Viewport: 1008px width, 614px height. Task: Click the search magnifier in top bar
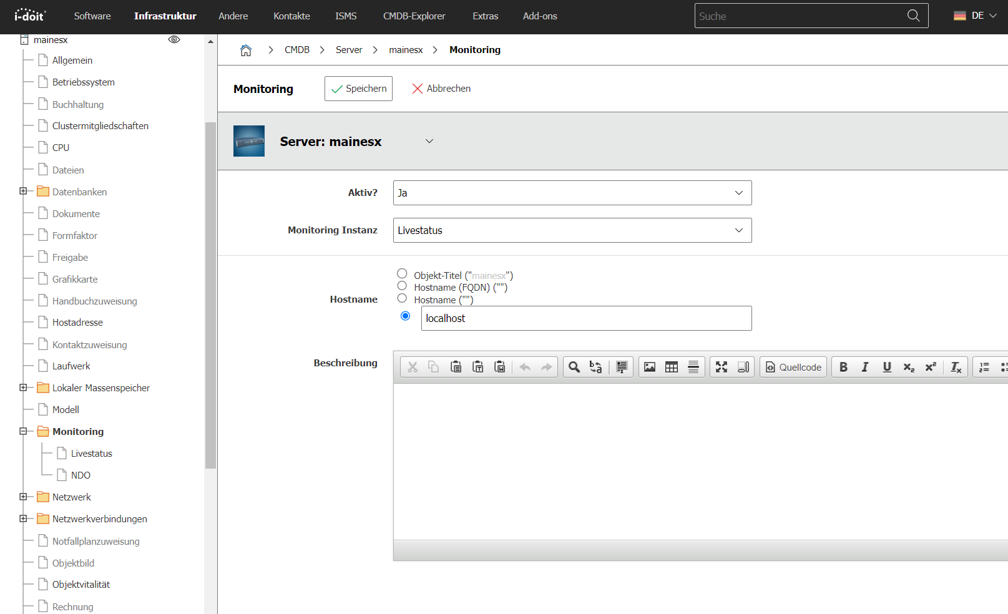coord(913,16)
